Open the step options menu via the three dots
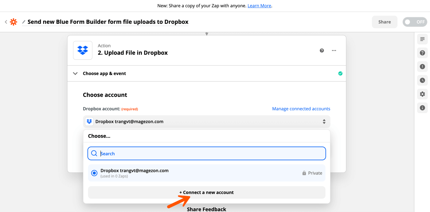 (x=334, y=50)
